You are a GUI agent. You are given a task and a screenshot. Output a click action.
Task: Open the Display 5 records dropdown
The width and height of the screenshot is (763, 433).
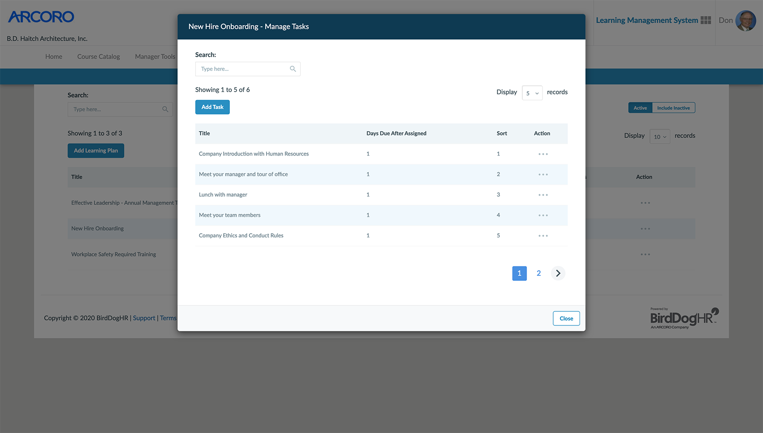point(532,93)
